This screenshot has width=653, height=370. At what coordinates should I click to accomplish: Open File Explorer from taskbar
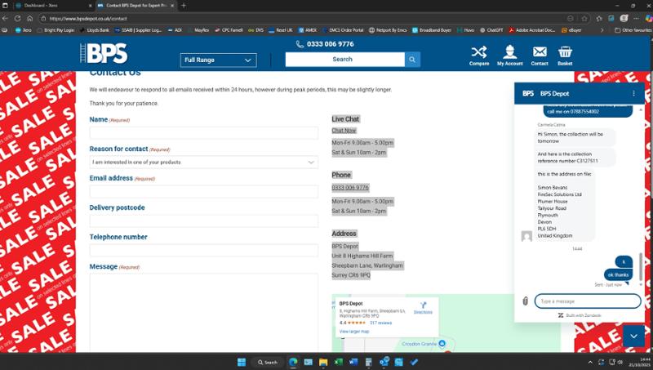click(x=323, y=362)
